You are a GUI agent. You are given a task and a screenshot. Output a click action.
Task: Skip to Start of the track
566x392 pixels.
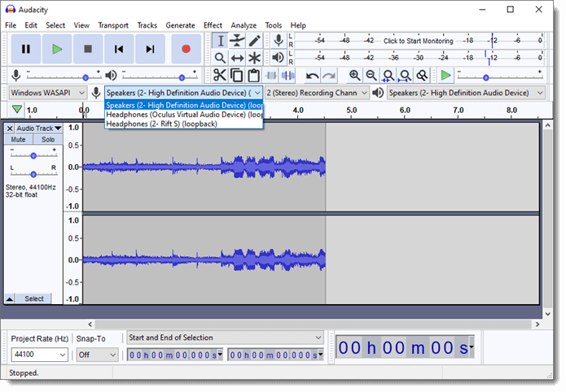pyautogui.click(x=119, y=49)
